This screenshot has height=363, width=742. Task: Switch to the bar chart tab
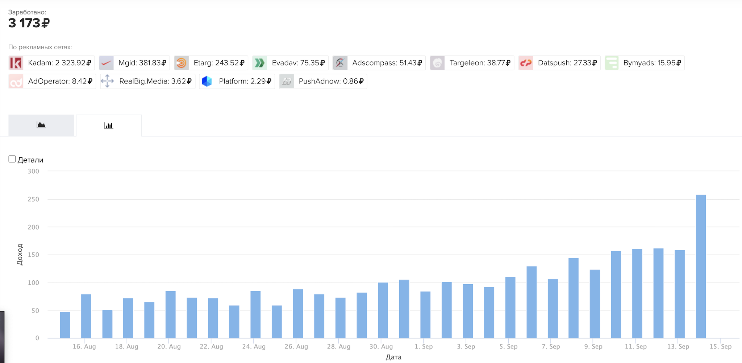[x=109, y=125]
